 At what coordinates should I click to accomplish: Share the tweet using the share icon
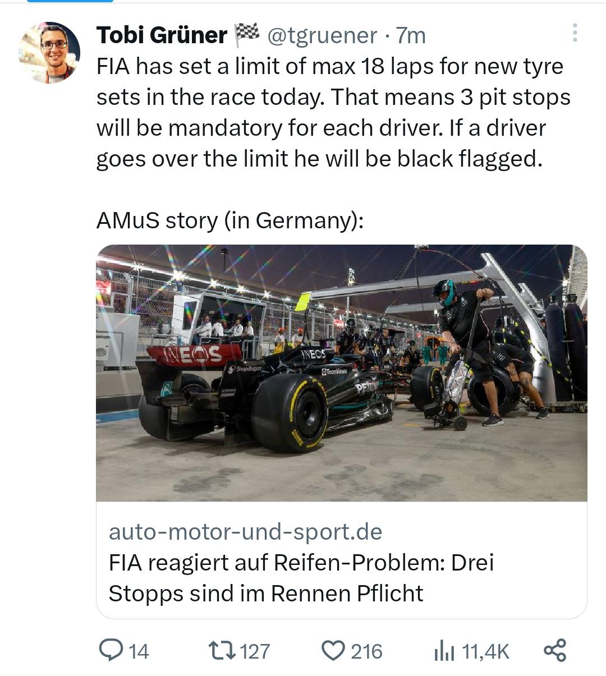pyautogui.click(x=555, y=650)
